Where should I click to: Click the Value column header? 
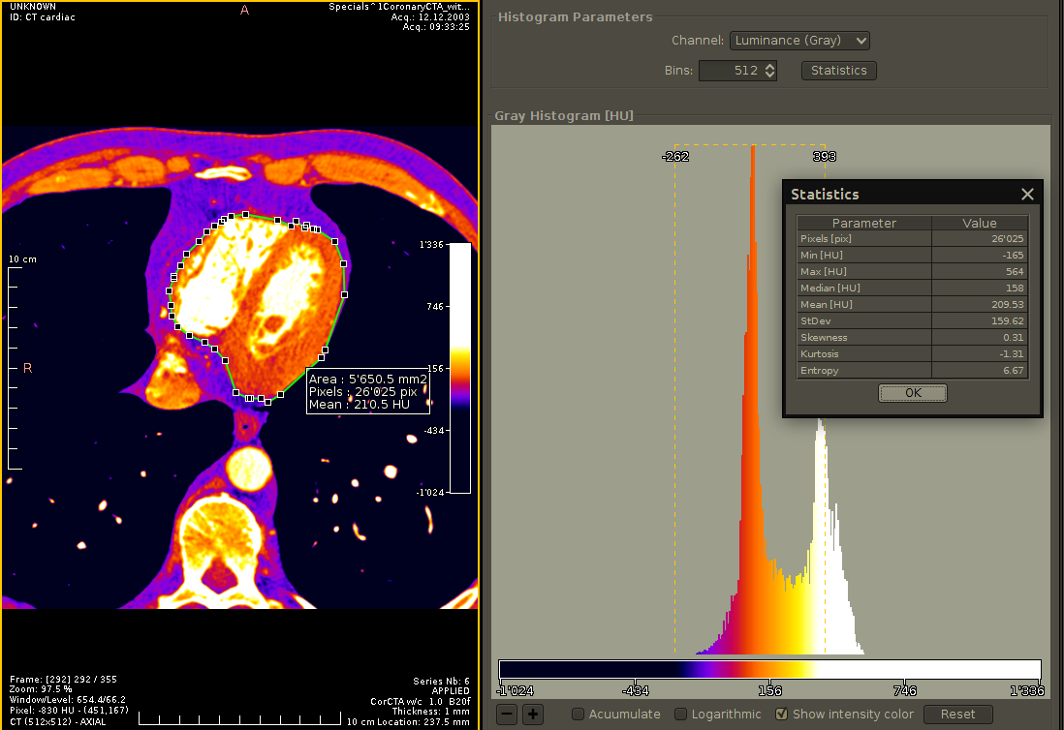[979, 223]
